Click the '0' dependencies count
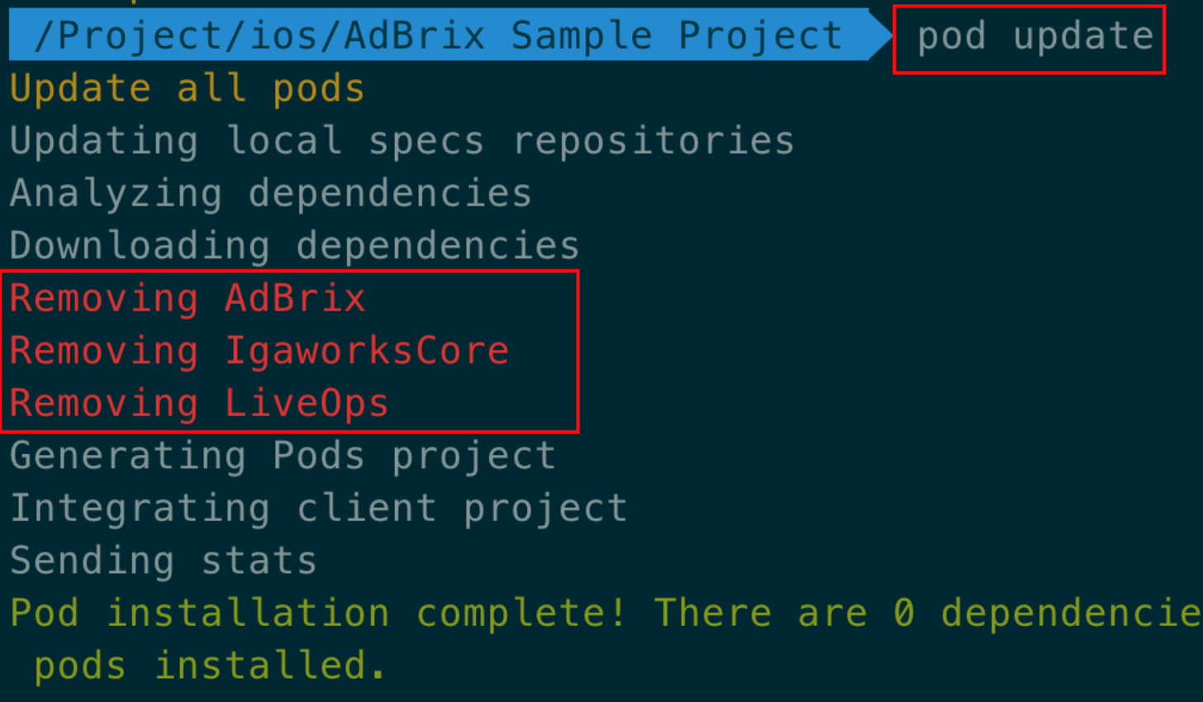Screen dimensions: 1203x702 click(904, 614)
